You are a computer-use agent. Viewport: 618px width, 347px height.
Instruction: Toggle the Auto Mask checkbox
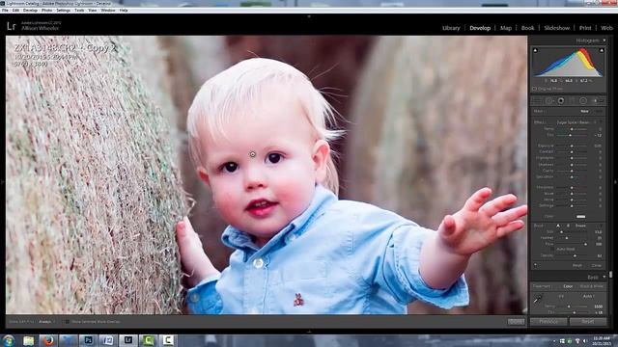552,249
